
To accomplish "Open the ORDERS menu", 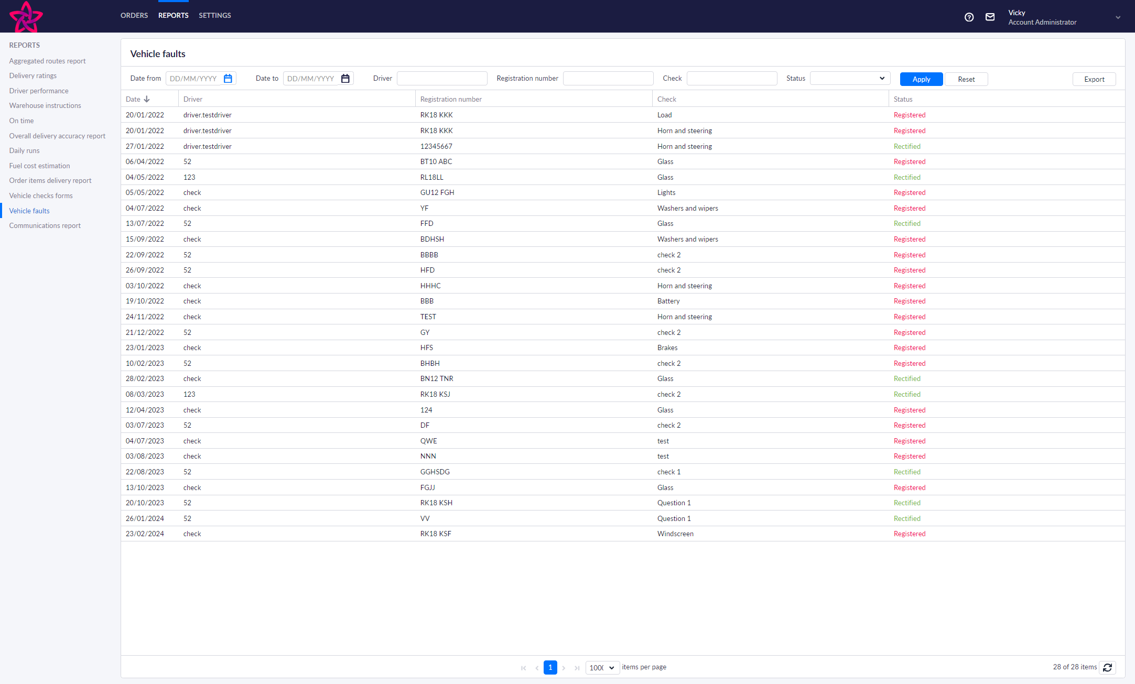I will click(134, 16).
